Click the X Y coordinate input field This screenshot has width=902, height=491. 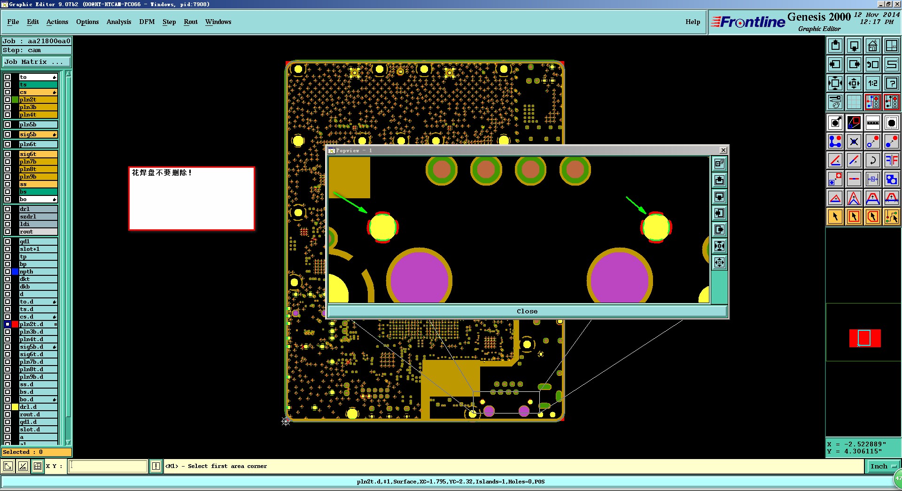coord(108,466)
